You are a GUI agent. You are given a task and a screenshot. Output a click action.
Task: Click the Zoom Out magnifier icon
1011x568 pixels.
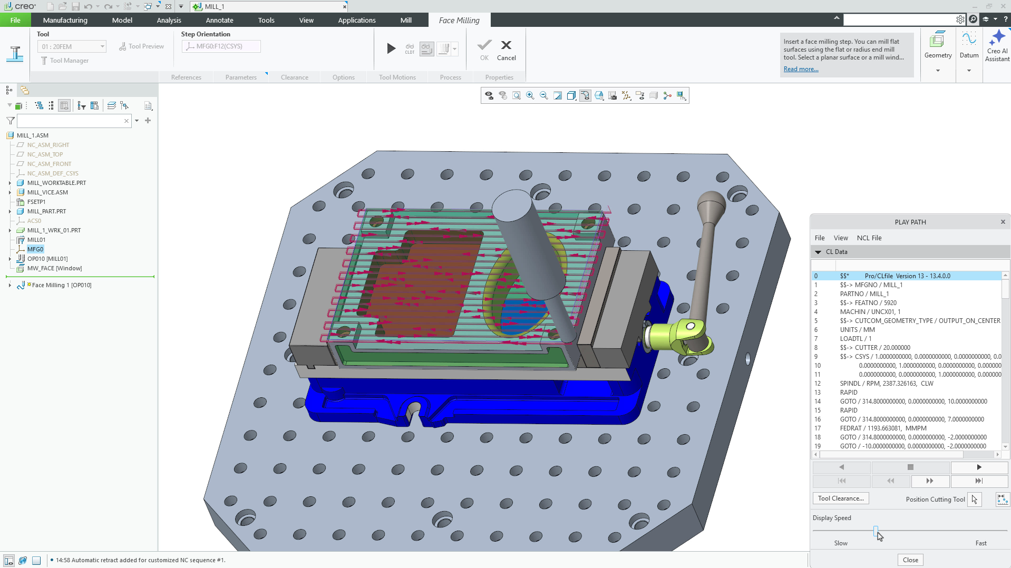[x=544, y=95]
